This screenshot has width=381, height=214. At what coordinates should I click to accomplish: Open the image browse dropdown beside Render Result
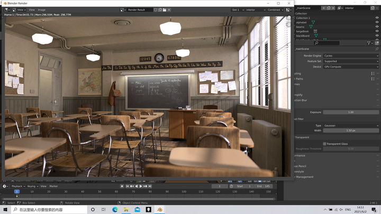(x=123, y=10)
